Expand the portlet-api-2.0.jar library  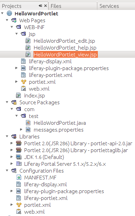click(x=12, y=143)
